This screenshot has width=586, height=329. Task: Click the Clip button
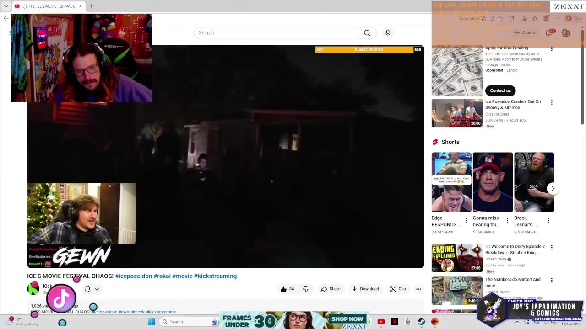coord(398,289)
